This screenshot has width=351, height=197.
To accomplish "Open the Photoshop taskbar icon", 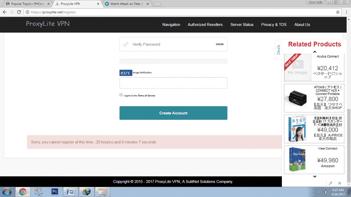I will coord(55,192).
